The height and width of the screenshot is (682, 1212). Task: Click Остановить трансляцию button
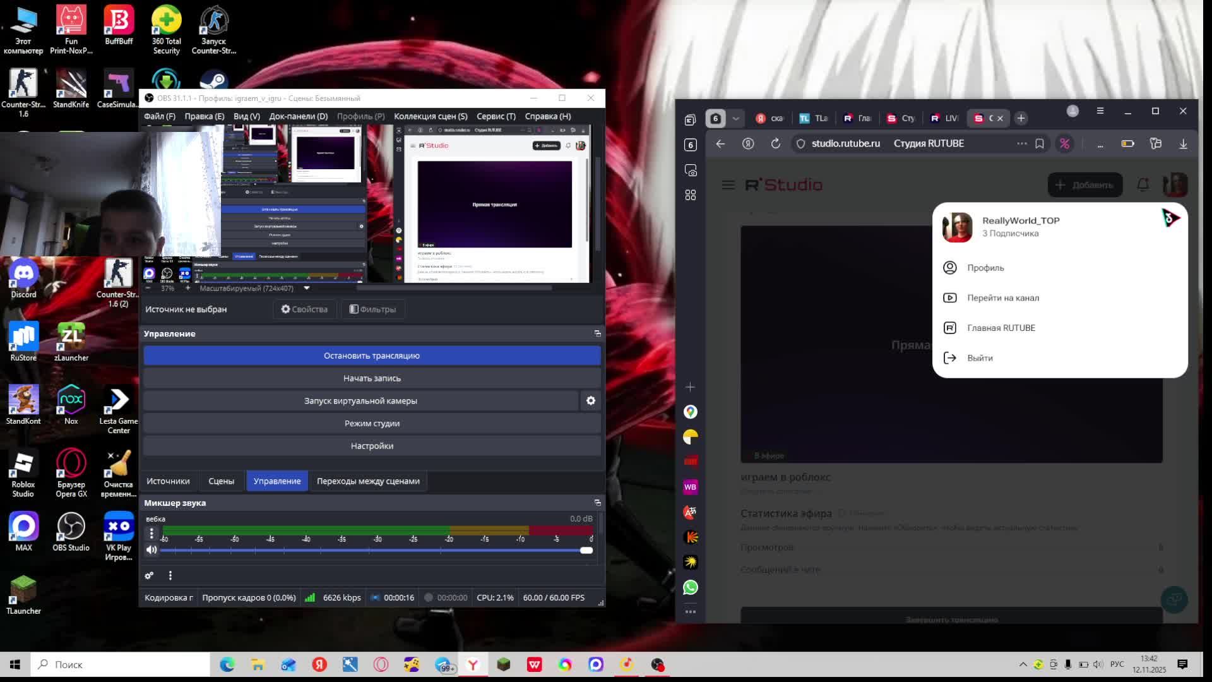point(372,356)
